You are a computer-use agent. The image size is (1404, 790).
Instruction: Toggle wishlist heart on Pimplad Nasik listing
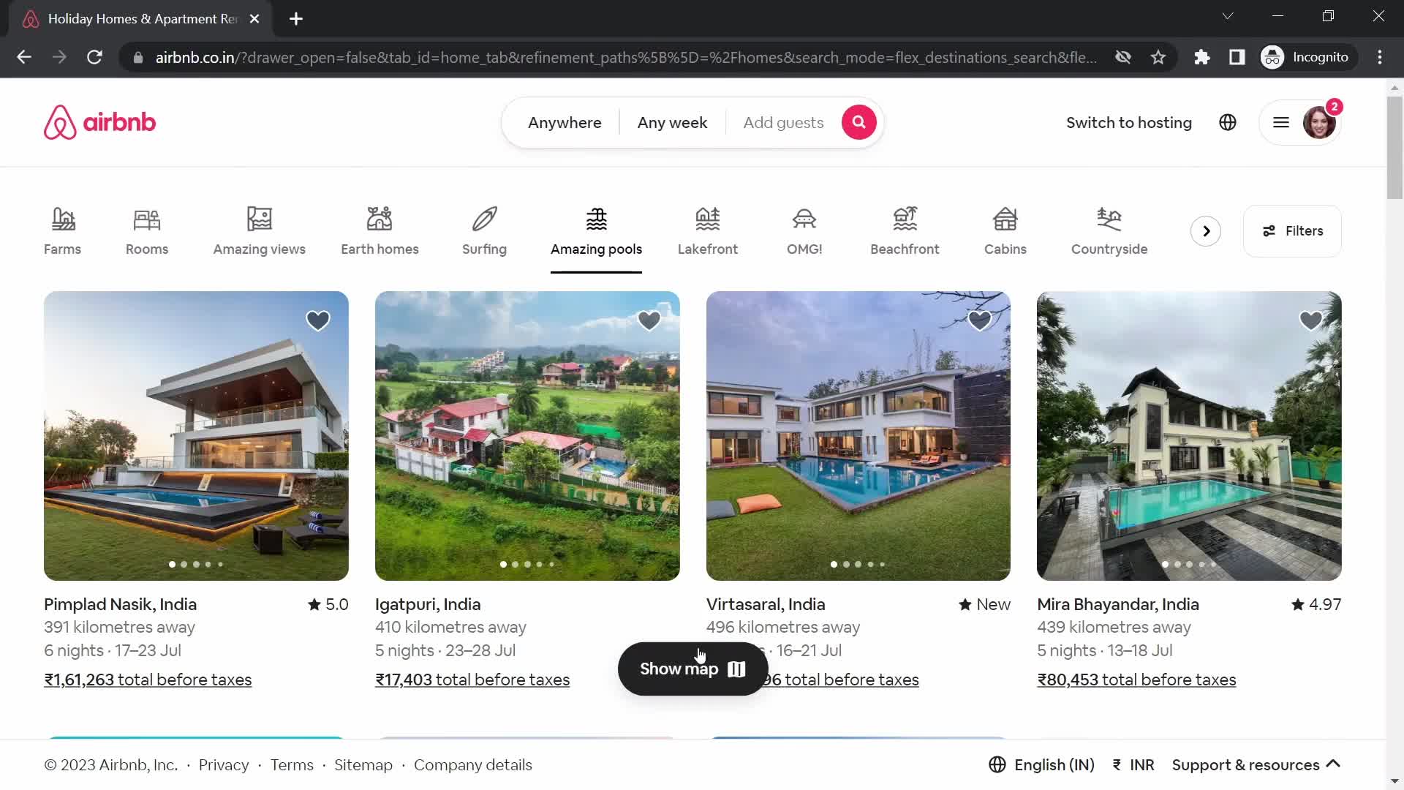coord(317,320)
